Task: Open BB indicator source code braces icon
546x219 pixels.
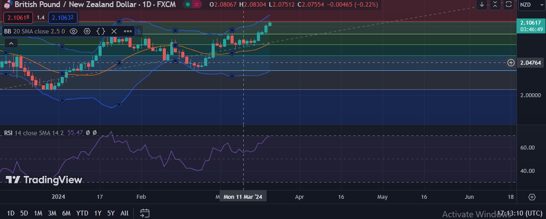Action: pos(101,31)
